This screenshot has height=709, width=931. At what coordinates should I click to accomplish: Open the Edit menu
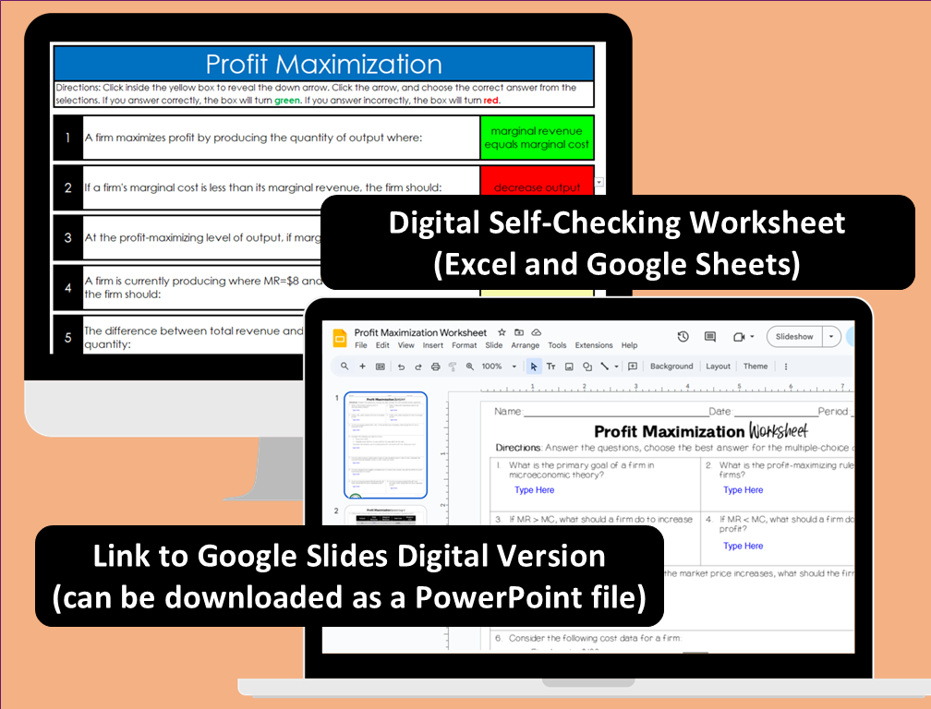(382, 345)
